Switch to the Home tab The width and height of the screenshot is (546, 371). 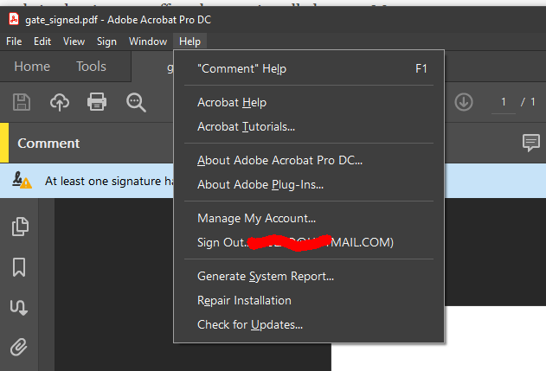pos(32,67)
